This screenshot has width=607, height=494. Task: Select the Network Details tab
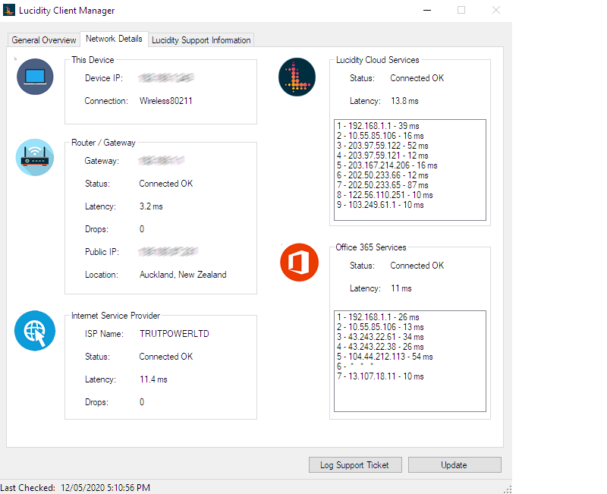(114, 39)
